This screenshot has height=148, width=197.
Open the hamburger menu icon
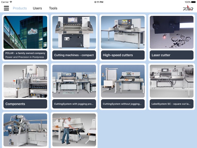pyautogui.click(x=6, y=8)
